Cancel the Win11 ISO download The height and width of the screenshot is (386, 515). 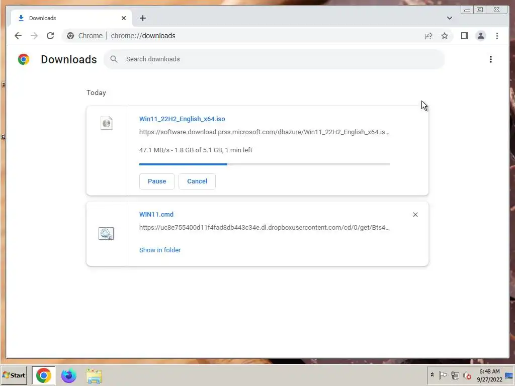[197, 181]
